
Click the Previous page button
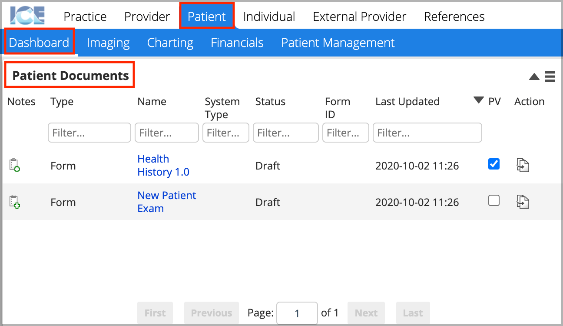[x=212, y=313]
